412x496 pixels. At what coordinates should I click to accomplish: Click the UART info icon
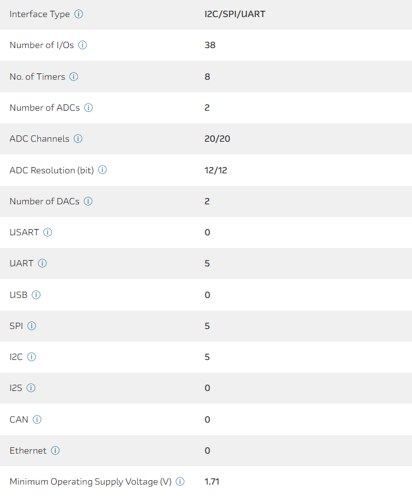[x=42, y=263]
